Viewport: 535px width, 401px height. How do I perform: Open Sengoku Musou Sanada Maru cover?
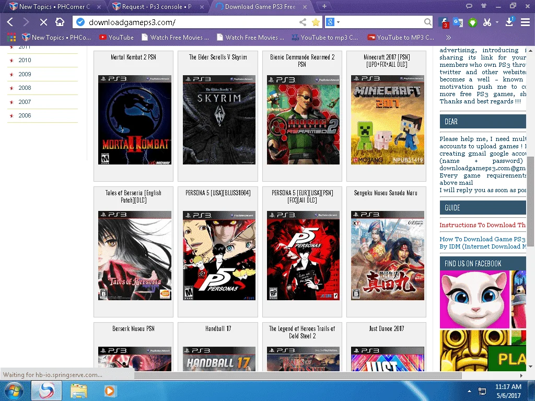(388, 255)
